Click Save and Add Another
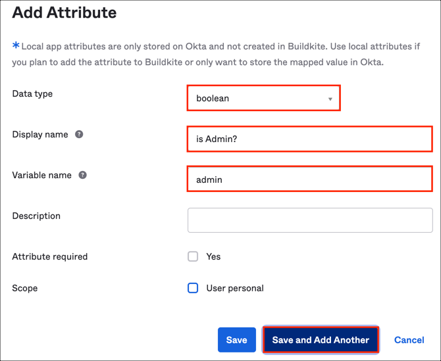Screen dimensions: 441x361 pos(321,340)
